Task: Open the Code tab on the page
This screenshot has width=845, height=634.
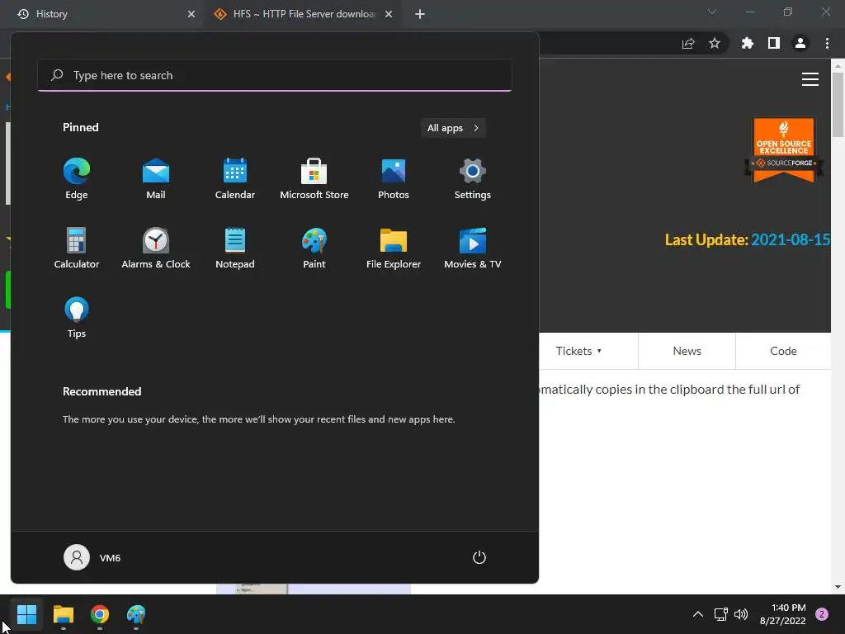Action: coord(783,351)
